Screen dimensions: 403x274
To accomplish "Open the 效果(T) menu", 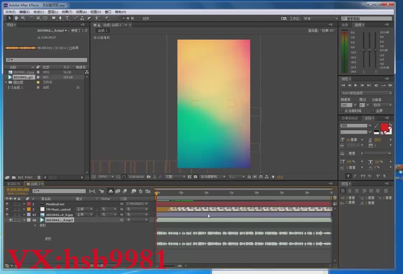I will 67,12.
